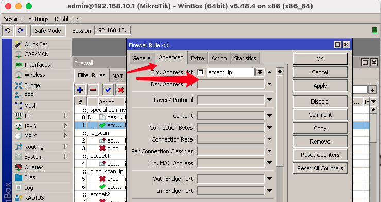This screenshot has height=202, width=381.
Task: Remove firewall rule with minus icon
Action: [x=93, y=90]
